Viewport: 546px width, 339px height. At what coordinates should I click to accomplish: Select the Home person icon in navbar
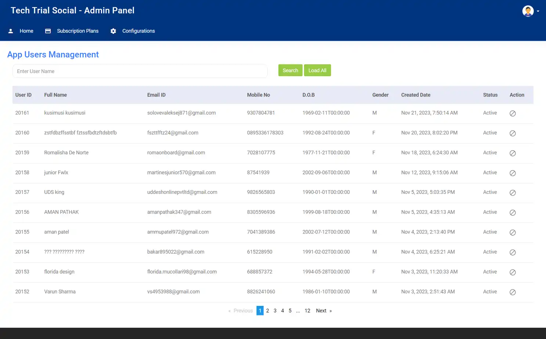click(x=11, y=31)
